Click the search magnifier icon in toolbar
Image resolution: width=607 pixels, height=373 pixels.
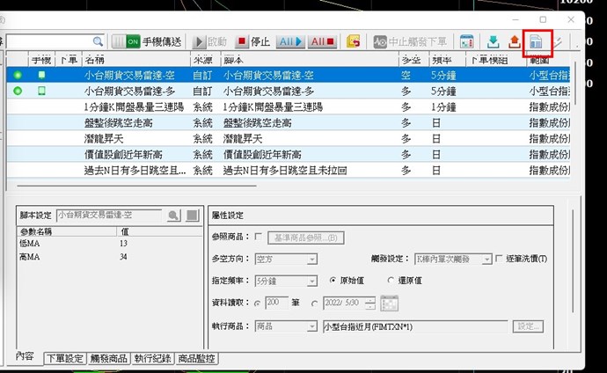click(98, 41)
